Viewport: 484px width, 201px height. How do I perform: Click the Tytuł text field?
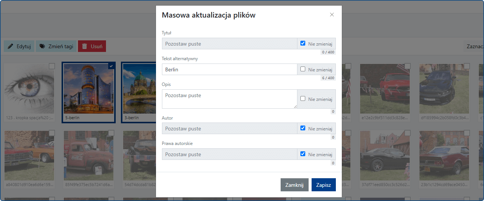coord(229,44)
